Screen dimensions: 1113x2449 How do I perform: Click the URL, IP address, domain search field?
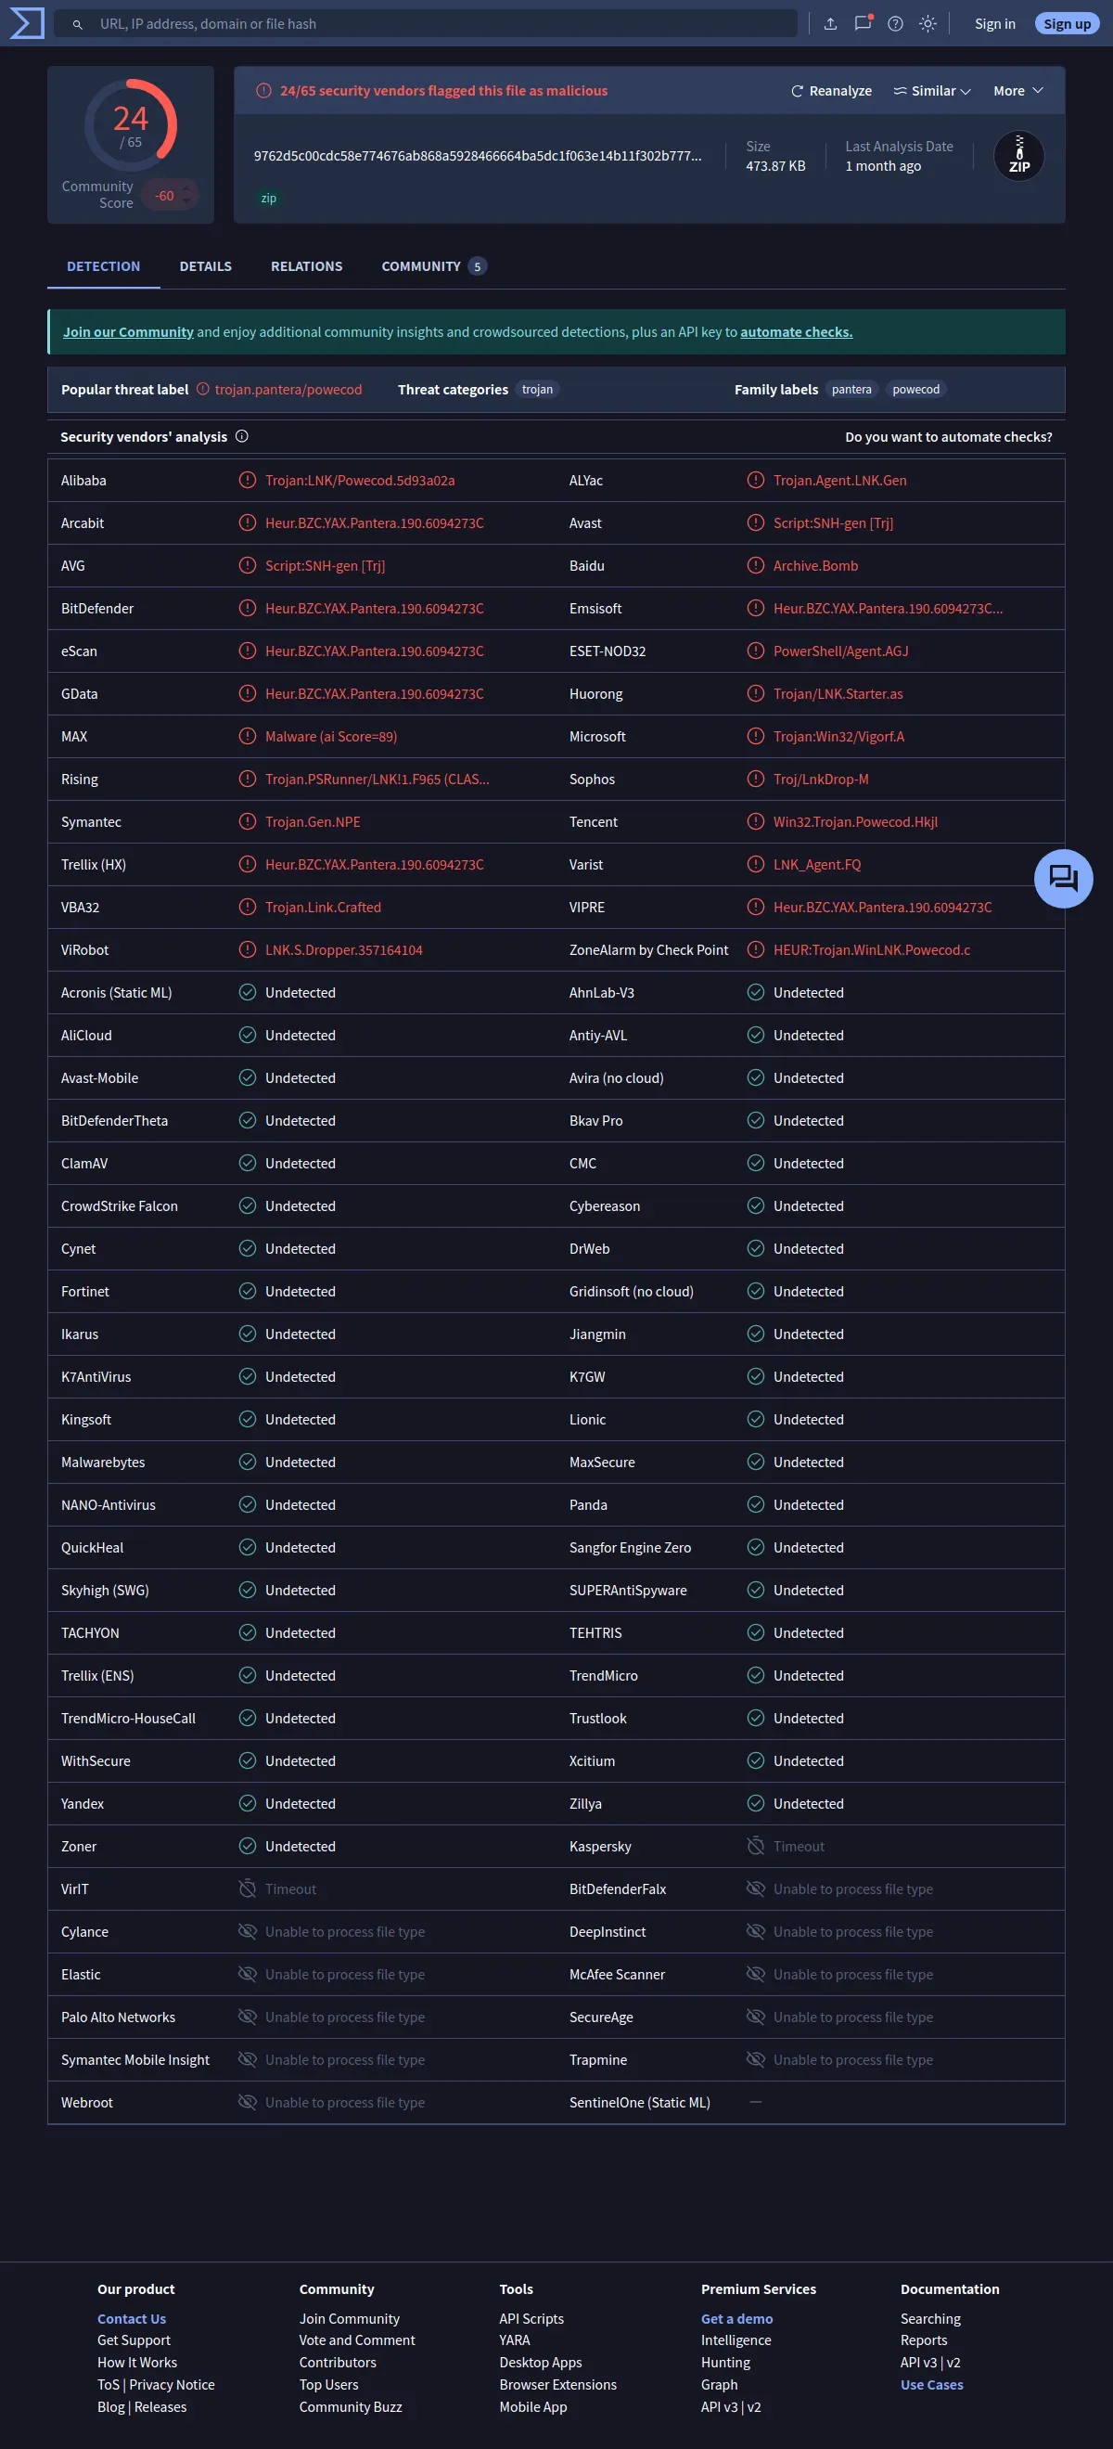[425, 24]
